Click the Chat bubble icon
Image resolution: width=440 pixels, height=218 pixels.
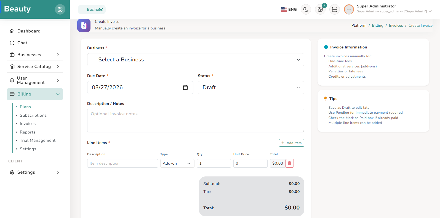[12, 43]
